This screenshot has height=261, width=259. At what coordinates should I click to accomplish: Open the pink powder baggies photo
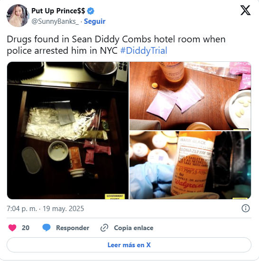coord(190,96)
